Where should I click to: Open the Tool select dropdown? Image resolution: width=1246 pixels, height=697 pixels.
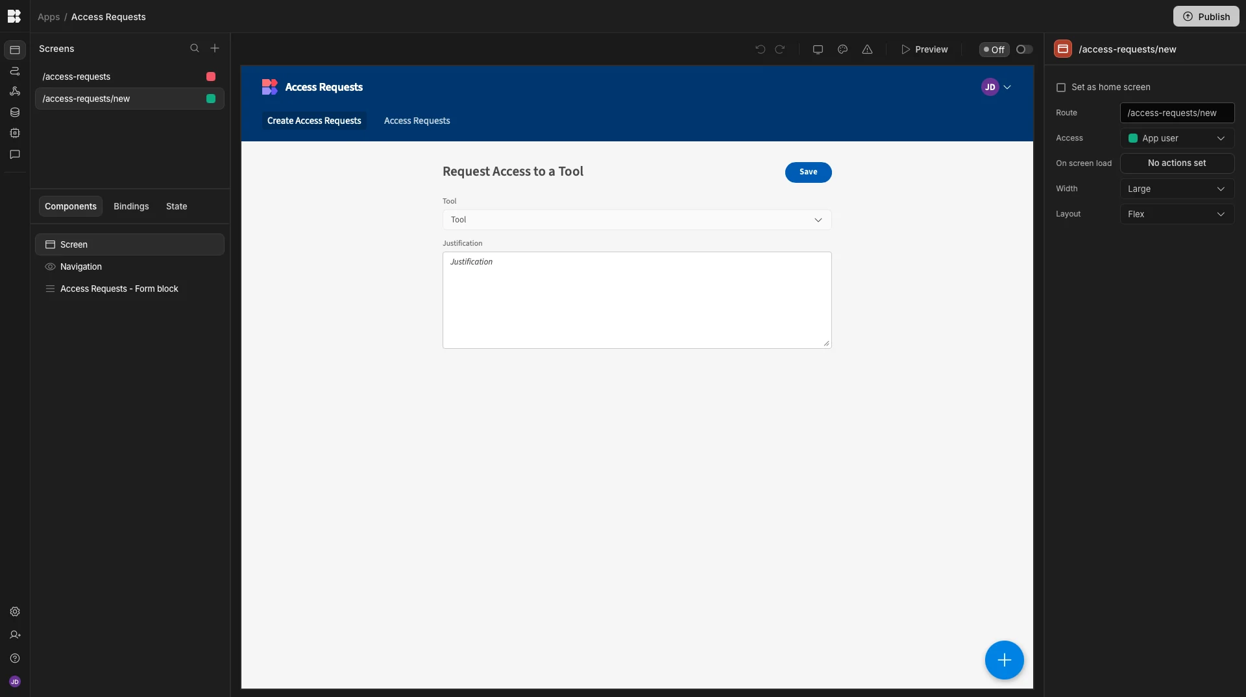point(637,220)
